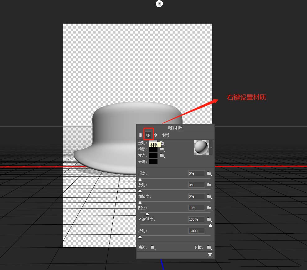Click the 粗糙度 label

point(144,196)
